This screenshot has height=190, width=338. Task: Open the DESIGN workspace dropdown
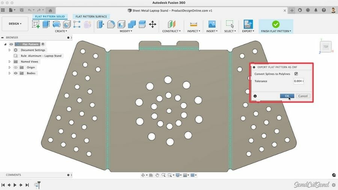coord(15,24)
